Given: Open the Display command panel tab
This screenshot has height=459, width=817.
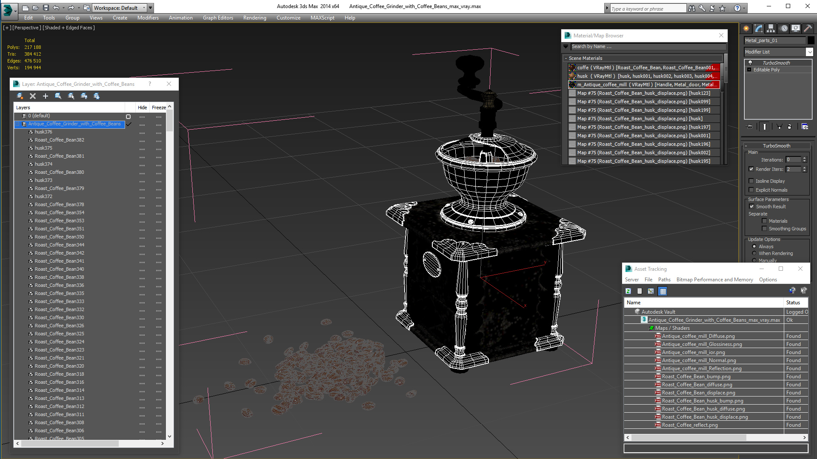Looking at the screenshot, I should (795, 28).
